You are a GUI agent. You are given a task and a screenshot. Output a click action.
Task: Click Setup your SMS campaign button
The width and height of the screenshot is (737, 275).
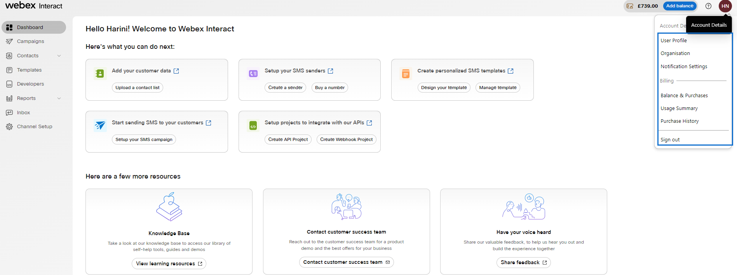pyautogui.click(x=144, y=139)
